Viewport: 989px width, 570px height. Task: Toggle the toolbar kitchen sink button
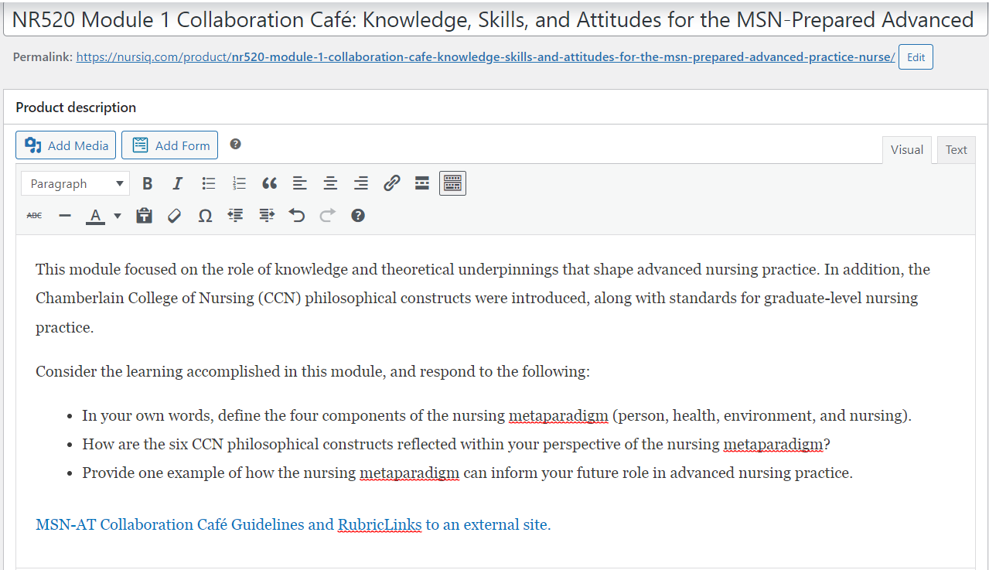(x=452, y=183)
